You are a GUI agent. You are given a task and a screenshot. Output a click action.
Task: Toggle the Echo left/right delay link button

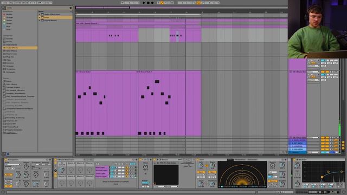207,165
